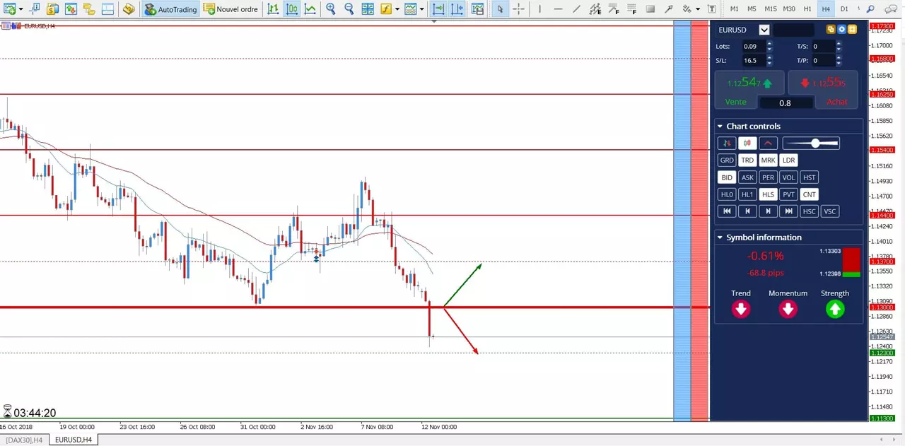Screen dimensions: 905x446
Task: Tile chart windows
Action: (x=368, y=9)
